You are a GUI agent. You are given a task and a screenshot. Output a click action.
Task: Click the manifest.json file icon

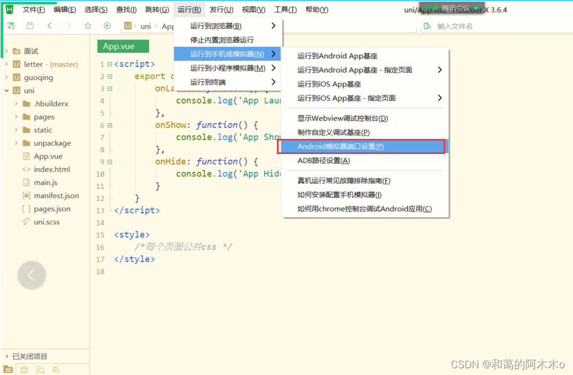pos(26,195)
